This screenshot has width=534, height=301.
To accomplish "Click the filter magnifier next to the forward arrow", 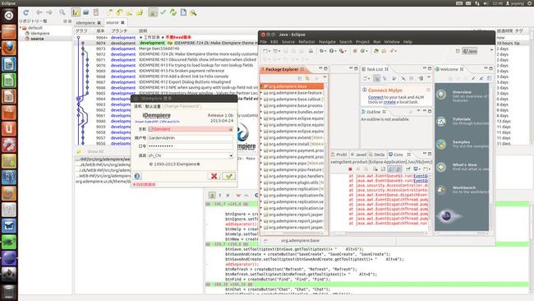I will (x=62, y=12).
